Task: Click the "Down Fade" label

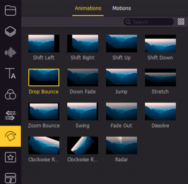Action: coord(83,92)
